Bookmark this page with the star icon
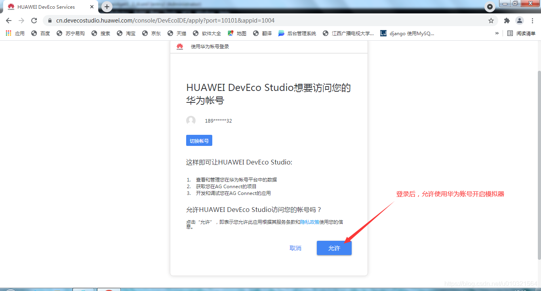 point(491,21)
